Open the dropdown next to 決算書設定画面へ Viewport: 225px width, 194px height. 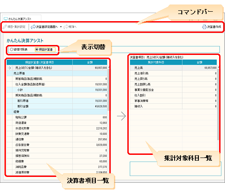[x=61, y=27]
